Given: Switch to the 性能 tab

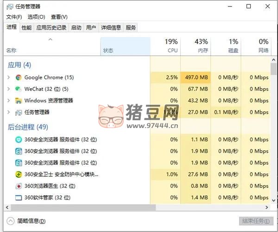Looking at the screenshot, I should pos(26,28).
